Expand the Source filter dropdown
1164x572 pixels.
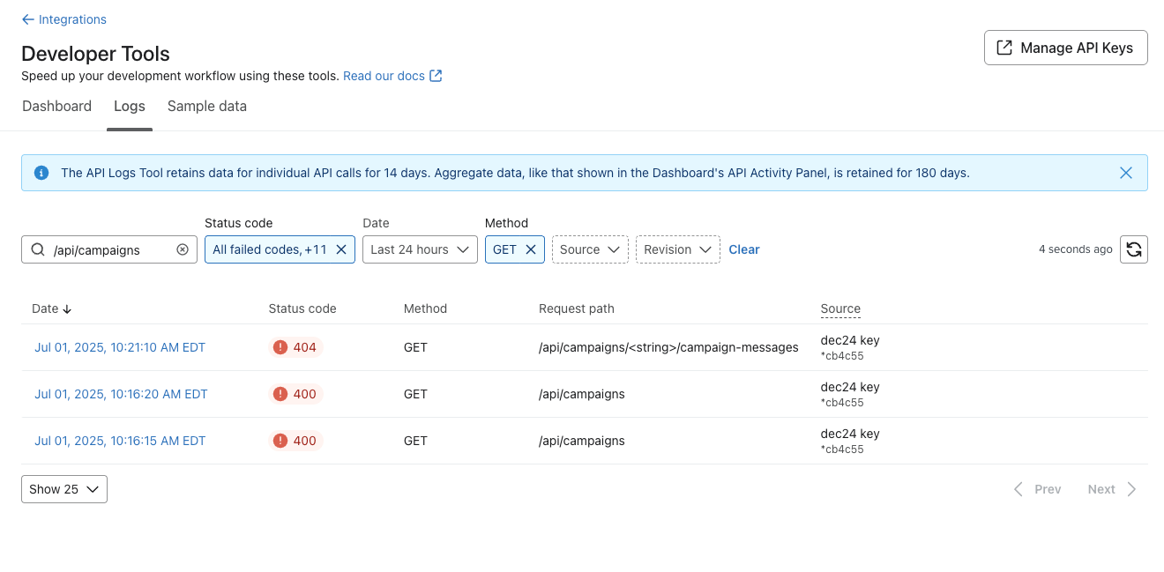point(590,249)
